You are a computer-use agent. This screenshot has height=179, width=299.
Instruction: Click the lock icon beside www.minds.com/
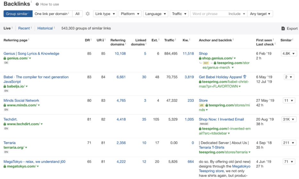pos(5,105)
